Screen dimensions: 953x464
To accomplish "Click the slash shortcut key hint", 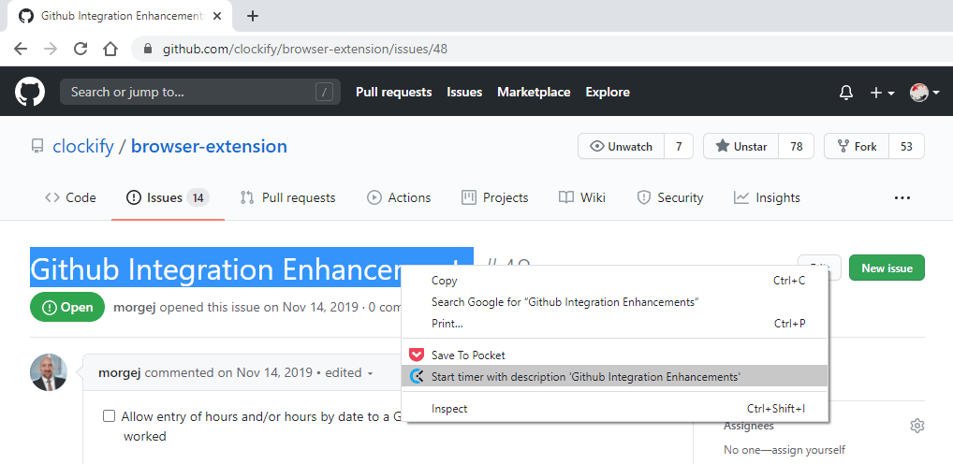I will (325, 93).
